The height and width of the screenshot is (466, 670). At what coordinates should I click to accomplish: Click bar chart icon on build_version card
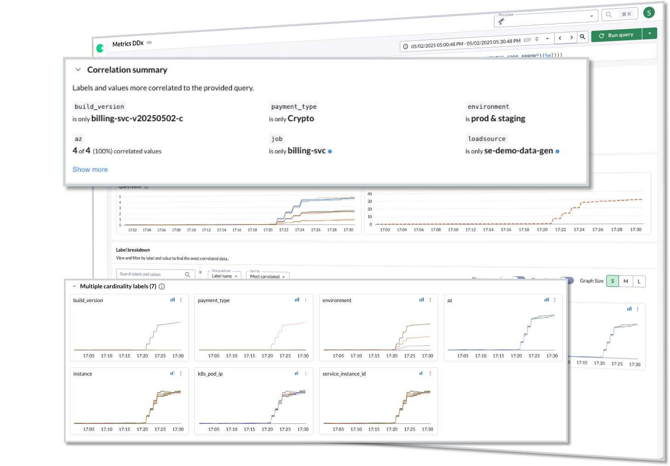172,300
